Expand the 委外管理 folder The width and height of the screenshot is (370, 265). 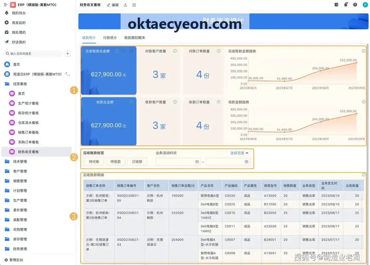click(20, 210)
